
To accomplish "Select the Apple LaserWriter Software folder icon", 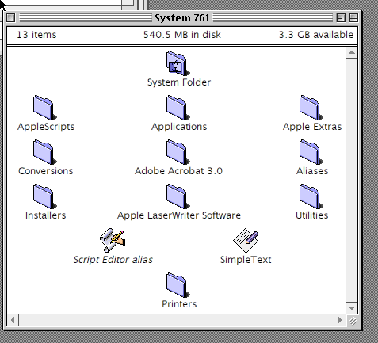I will (178, 196).
